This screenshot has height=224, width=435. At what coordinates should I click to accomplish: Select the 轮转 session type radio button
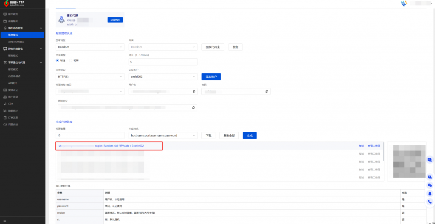(x=71, y=60)
